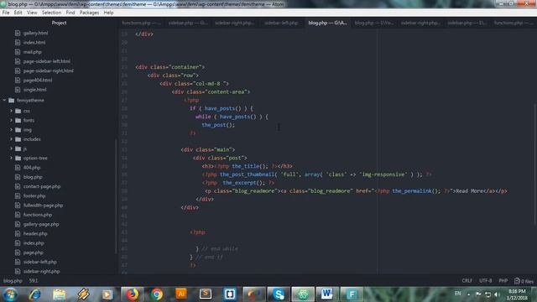Image resolution: width=537 pixels, height=302 pixels.
Task: Collapse the femiyatheme project folder
Action: point(4,101)
